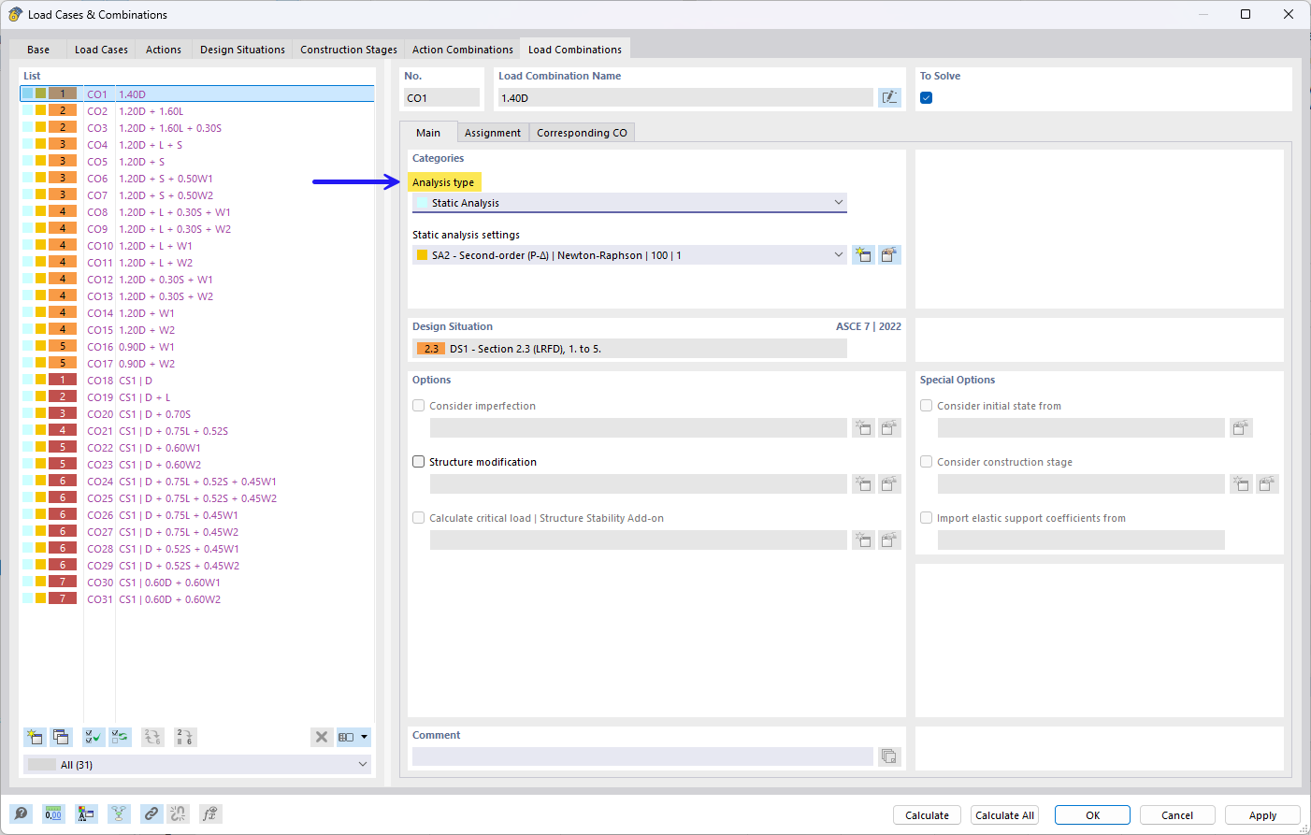Confirm with the OK button

pos(1092,815)
